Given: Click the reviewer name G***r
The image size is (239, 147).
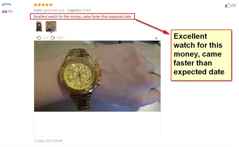Looking at the screenshot, I should [x=7, y=4].
